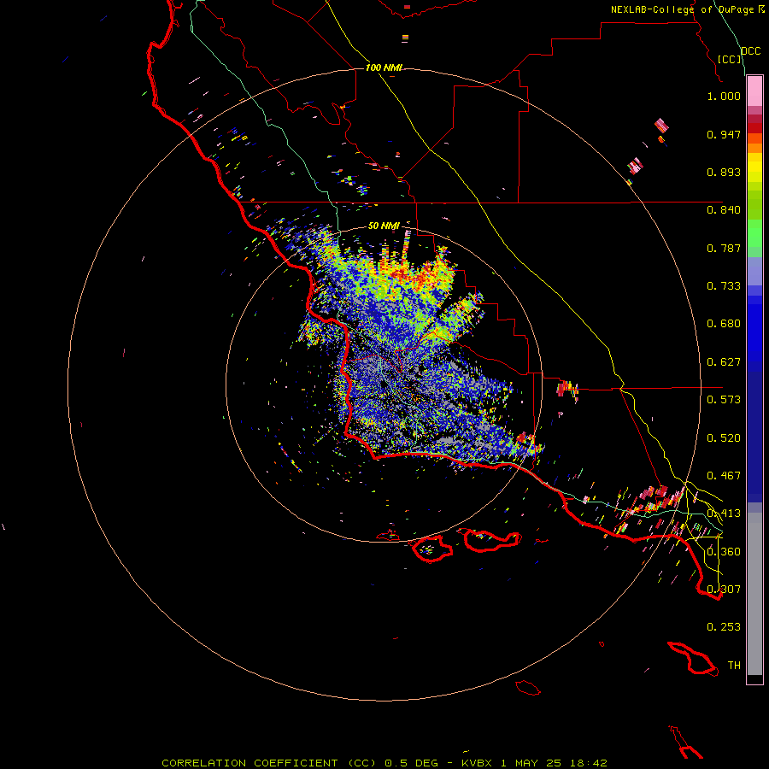Pick the dark red color bar segment
The width and height of the screenshot is (769, 769).
[754, 128]
